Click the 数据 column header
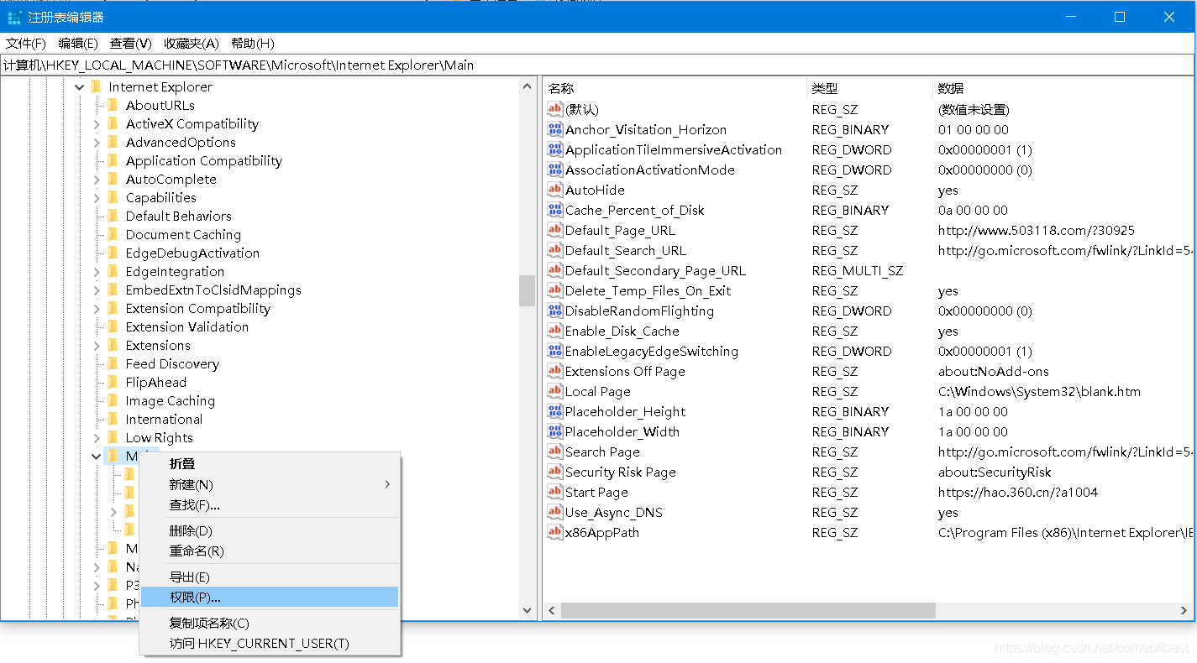This screenshot has height=663, width=1197. (x=1063, y=88)
